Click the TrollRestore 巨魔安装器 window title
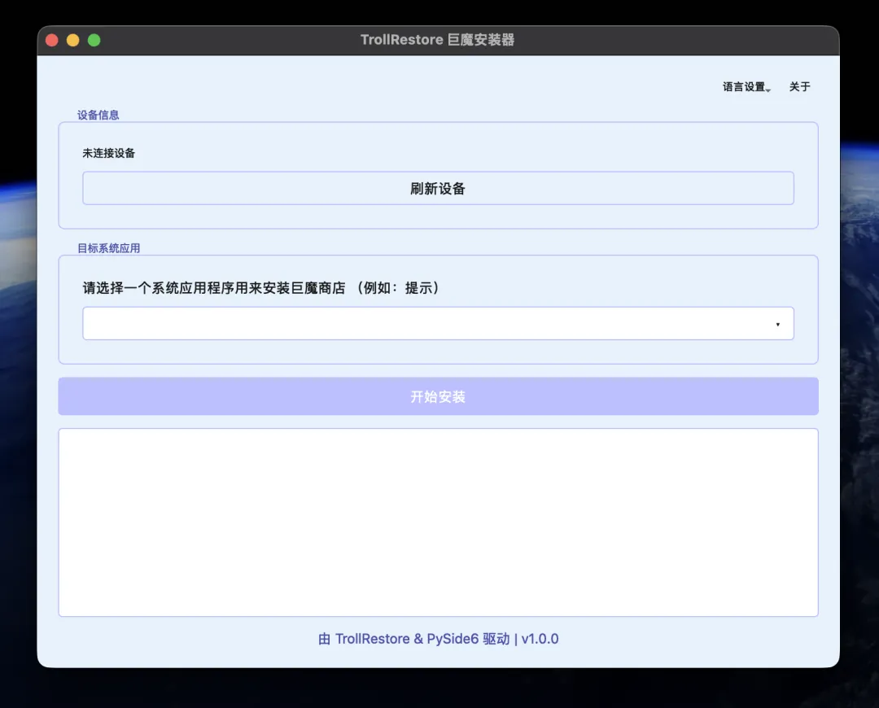This screenshot has width=879, height=708. point(437,40)
